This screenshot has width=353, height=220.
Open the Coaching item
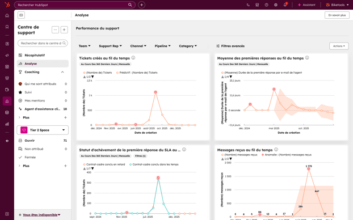[32, 72]
